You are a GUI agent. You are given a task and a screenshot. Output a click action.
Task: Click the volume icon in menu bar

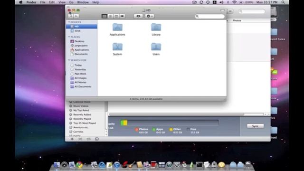coord(221,2)
